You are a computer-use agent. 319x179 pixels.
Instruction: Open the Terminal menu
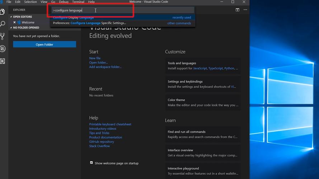coord(78,2)
